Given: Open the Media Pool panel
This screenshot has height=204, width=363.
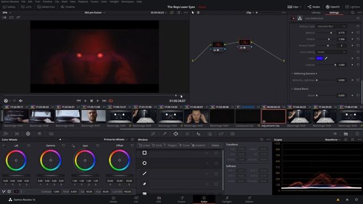Looking at the screenshot, I should click(46, 7).
